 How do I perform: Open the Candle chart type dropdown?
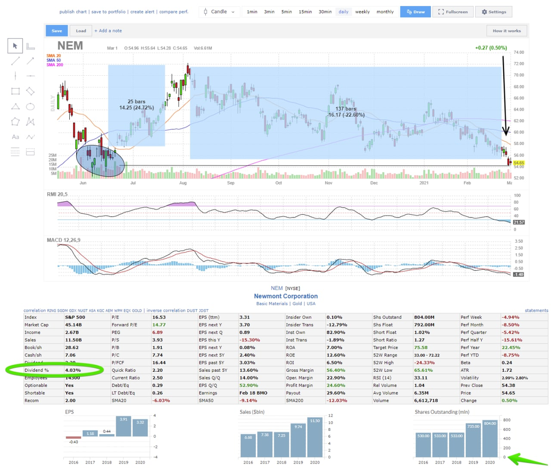click(219, 11)
